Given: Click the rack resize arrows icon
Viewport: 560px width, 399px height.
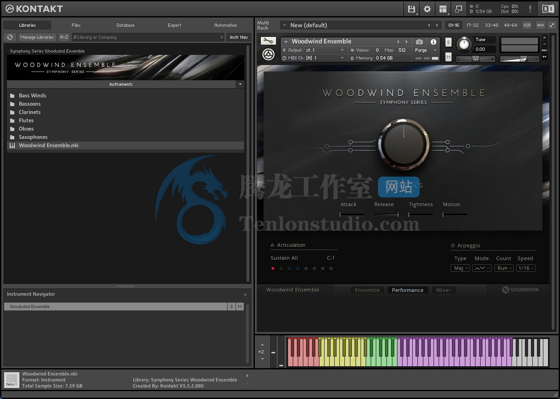Looking at the screenshot, I should click(x=552, y=25).
